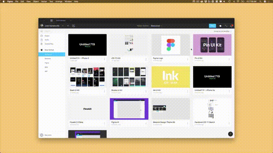Open the three-dot menu for Facebook iOS 11 Sketch
Image resolution: width=273 pixels, height=153 pixels.
229,123
